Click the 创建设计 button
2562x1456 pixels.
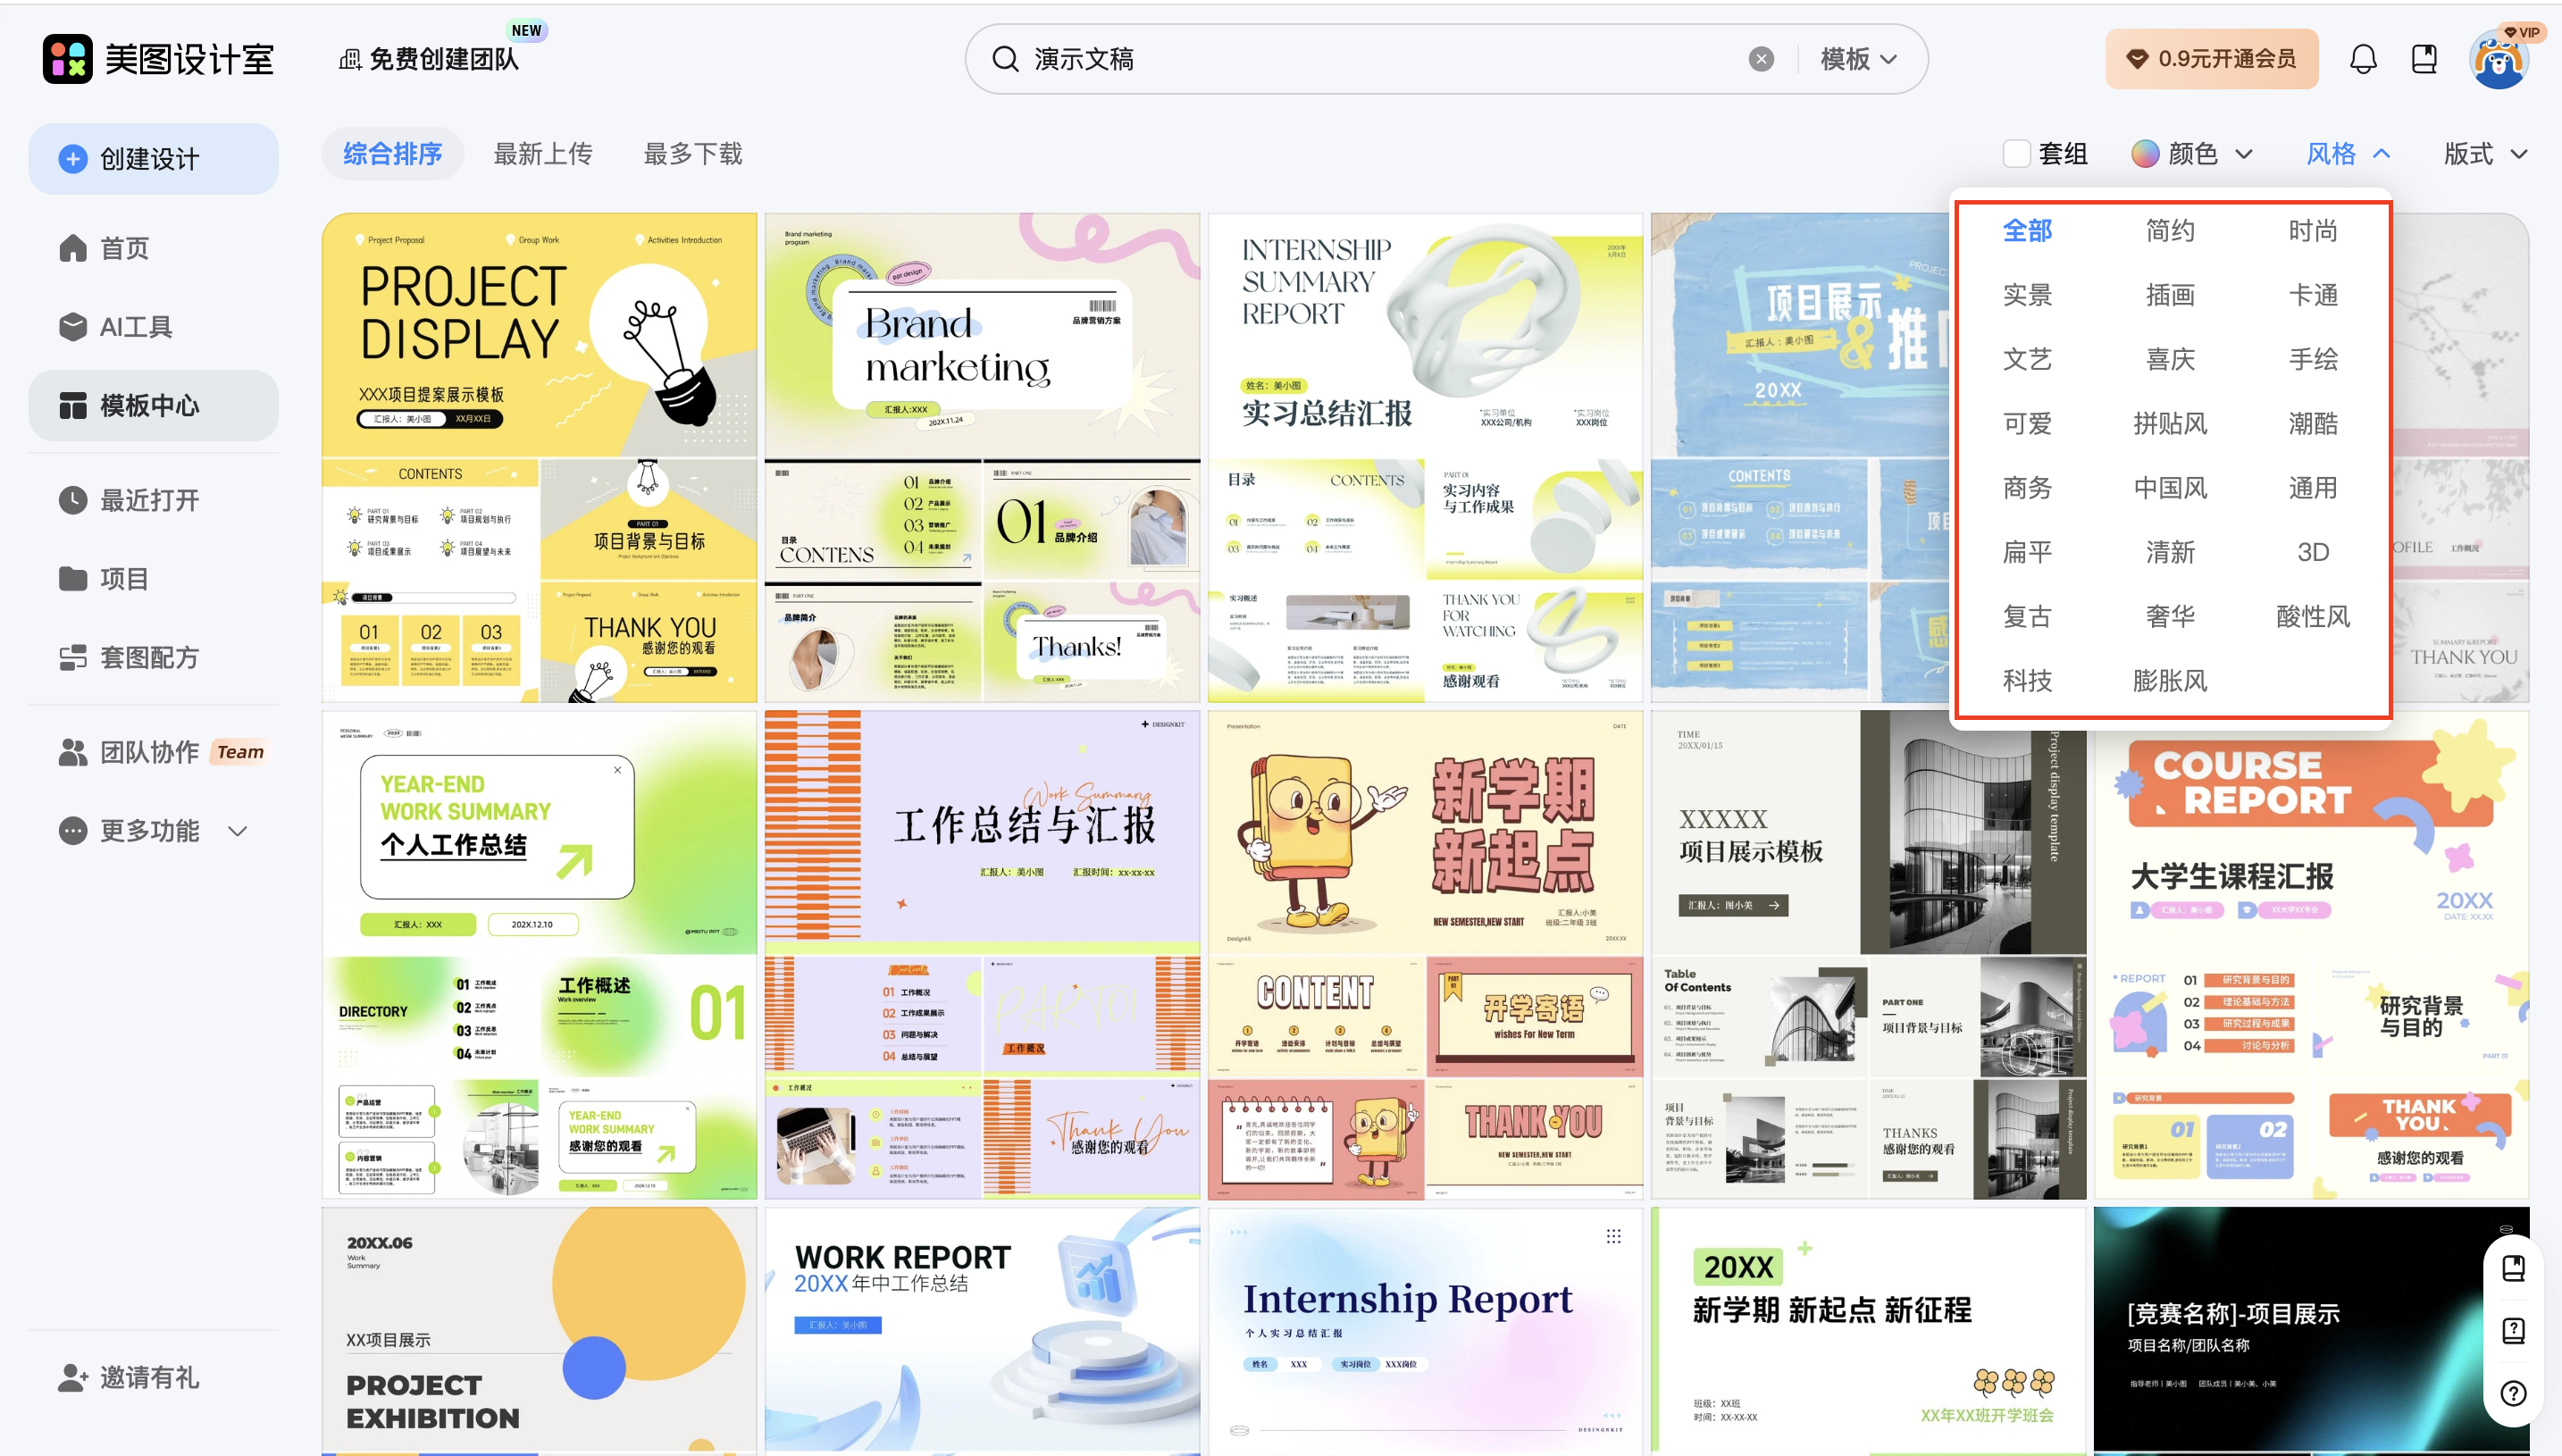153,159
